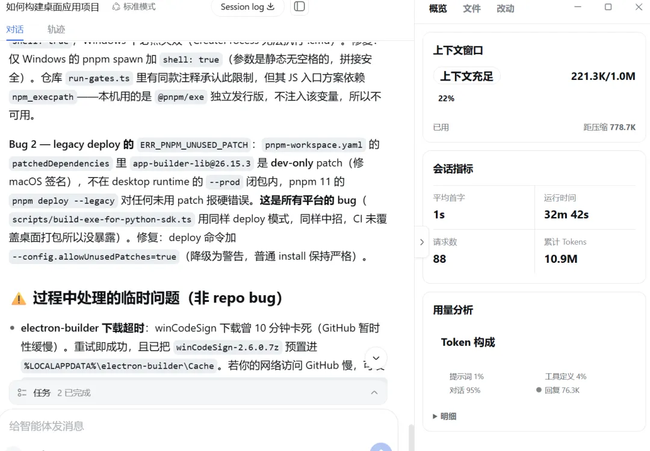Click the 标准模式 mode indicator
Image resolution: width=650 pixels, height=451 pixels.
click(134, 7)
